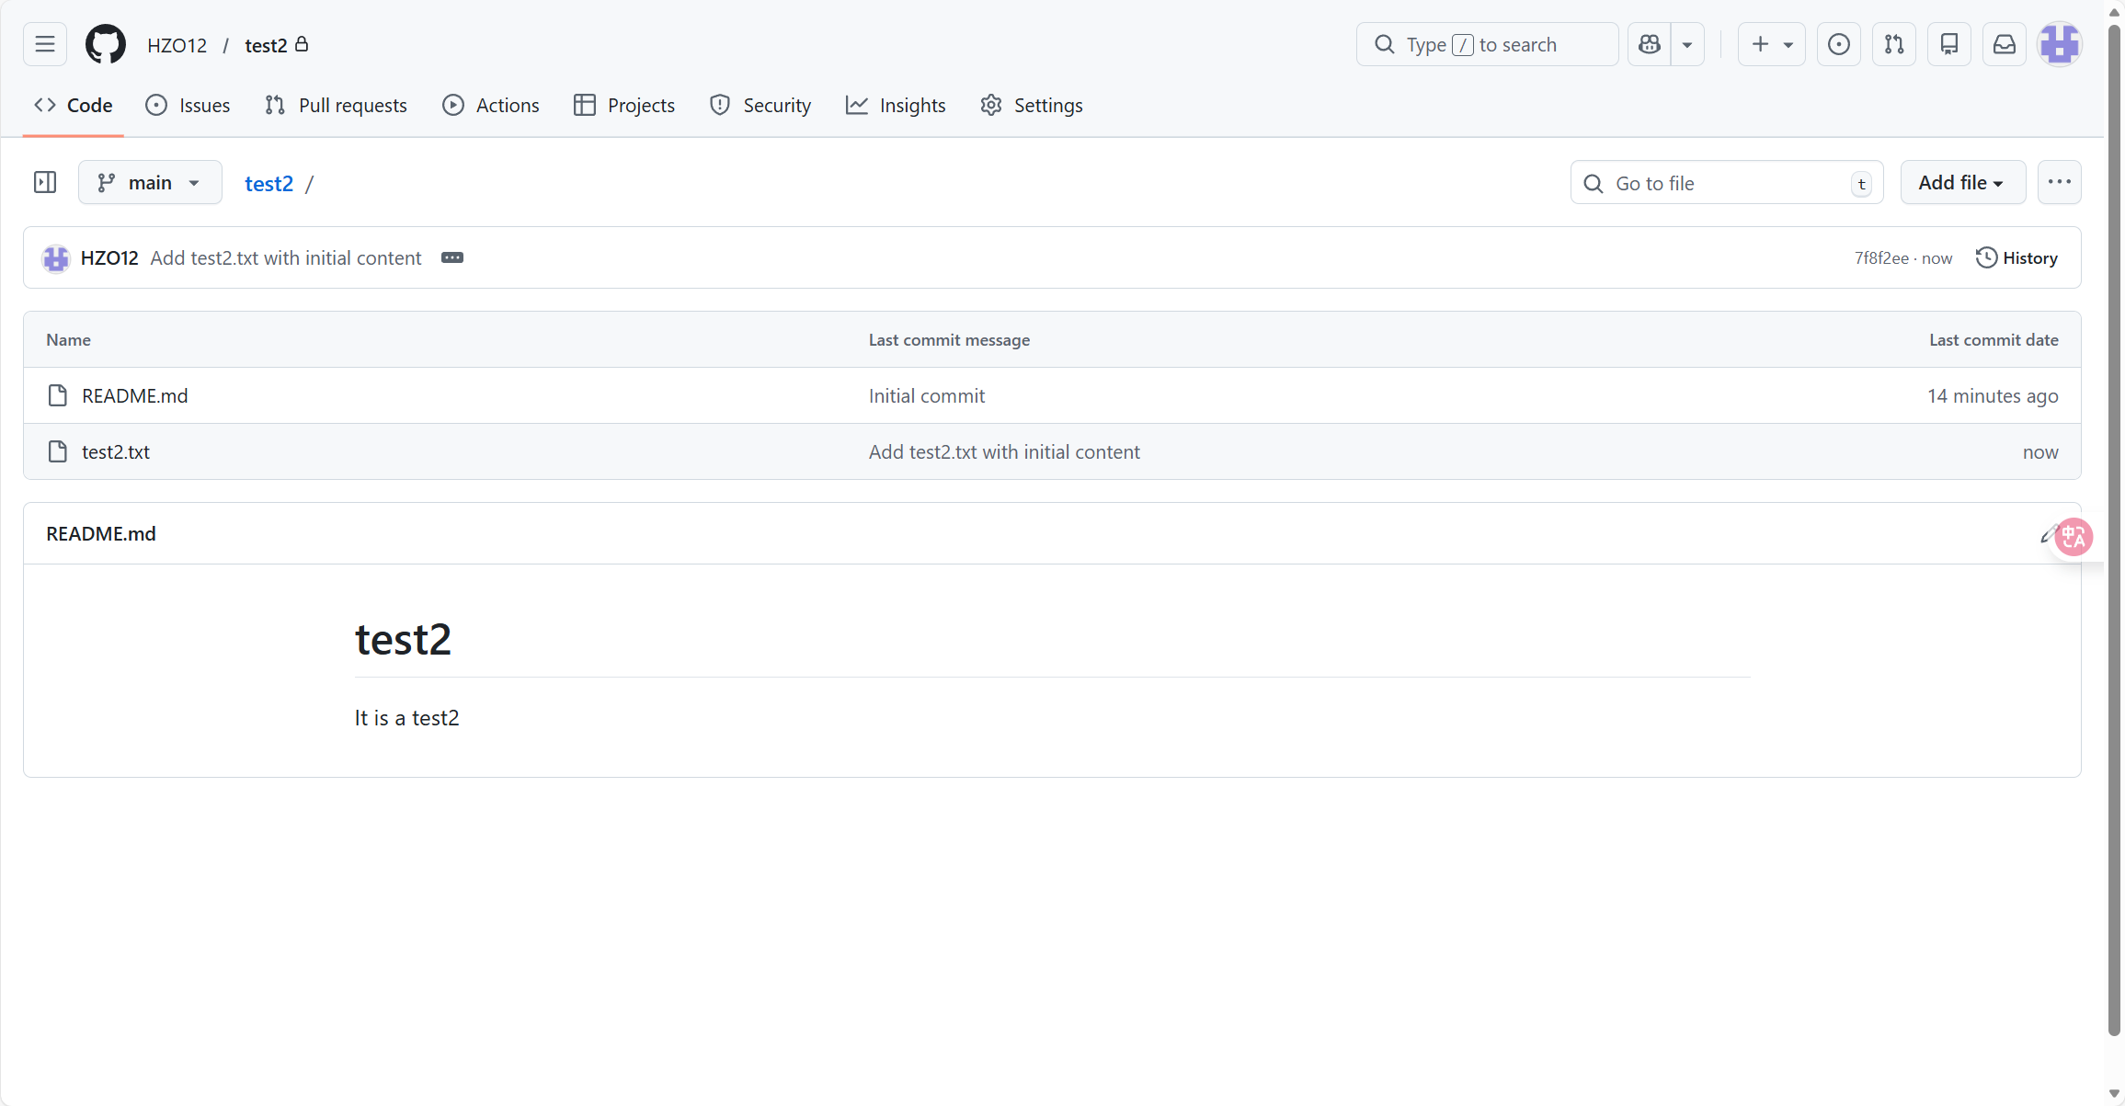This screenshot has width=2125, height=1106.
Task: View commit History
Action: (2017, 257)
